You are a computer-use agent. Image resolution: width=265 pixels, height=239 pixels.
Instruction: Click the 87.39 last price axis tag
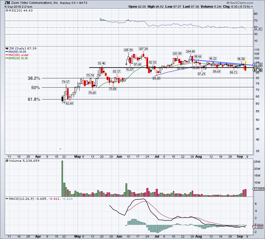[x=258, y=70]
